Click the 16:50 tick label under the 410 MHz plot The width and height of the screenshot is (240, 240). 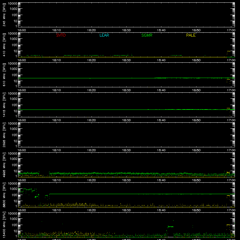(x=196, y=60)
